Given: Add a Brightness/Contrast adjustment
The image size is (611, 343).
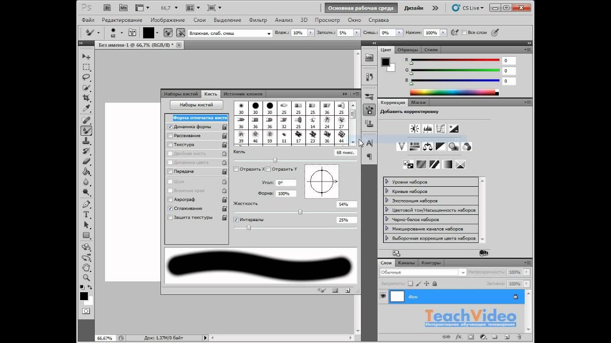Looking at the screenshot, I should [414, 129].
